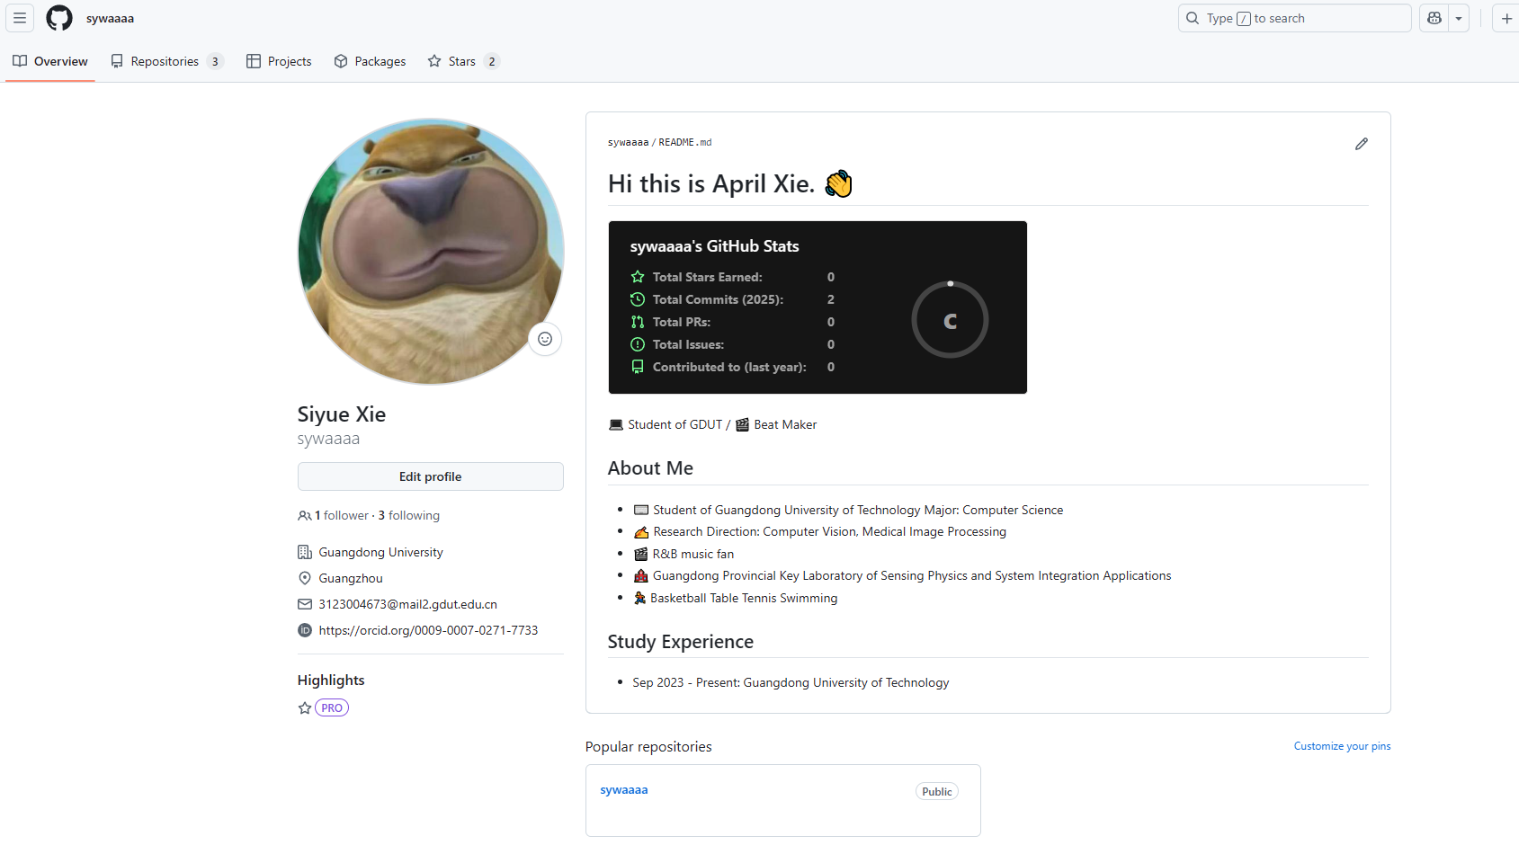The height and width of the screenshot is (854, 1519).
Task: Click the C rank circle in GitHub Stats
Action: pyautogui.click(x=950, y=320)
